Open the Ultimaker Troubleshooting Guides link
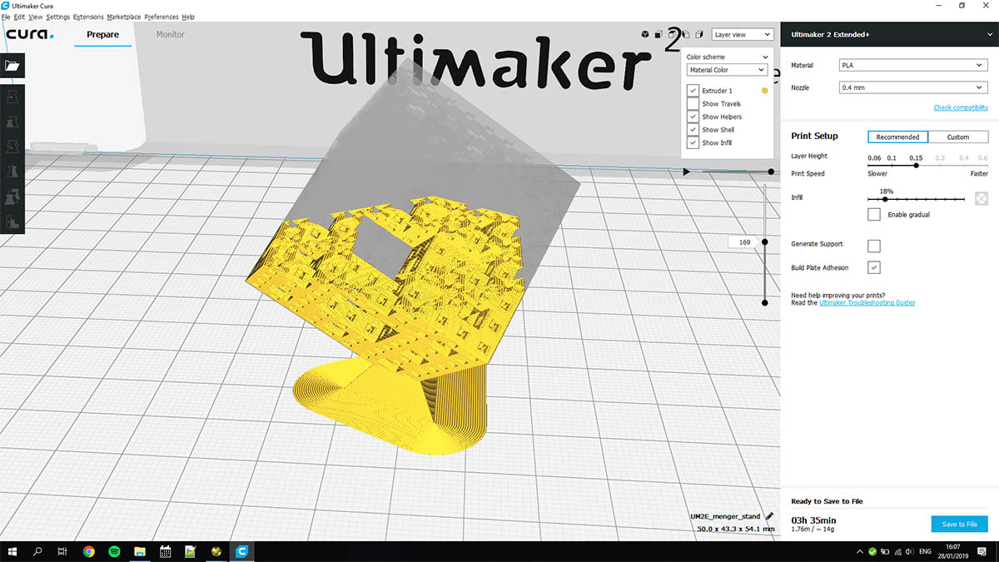Screen dimensions: 999x562 (867, 302)
